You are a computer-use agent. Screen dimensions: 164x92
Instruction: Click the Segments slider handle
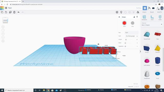pyautogui.click(x=125, y=46)
